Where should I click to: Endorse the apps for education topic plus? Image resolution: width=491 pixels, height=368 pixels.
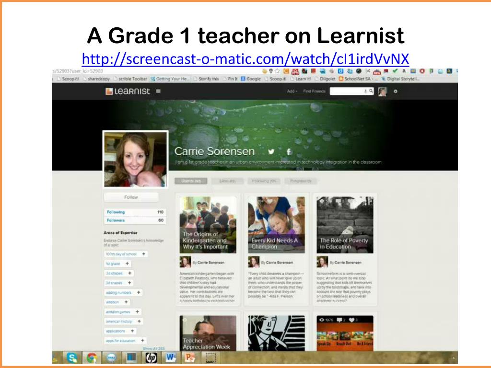[142, 341]
